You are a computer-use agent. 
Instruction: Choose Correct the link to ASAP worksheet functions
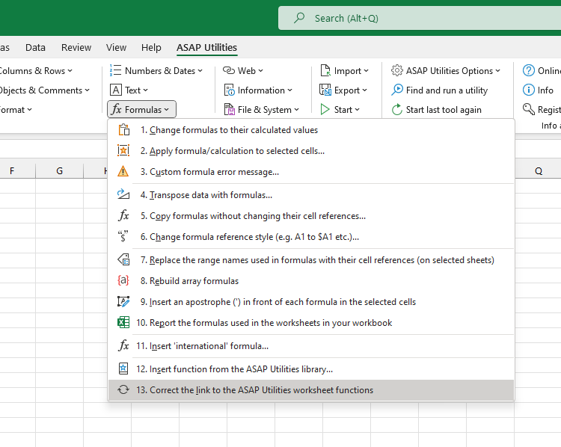click(311, 389)
